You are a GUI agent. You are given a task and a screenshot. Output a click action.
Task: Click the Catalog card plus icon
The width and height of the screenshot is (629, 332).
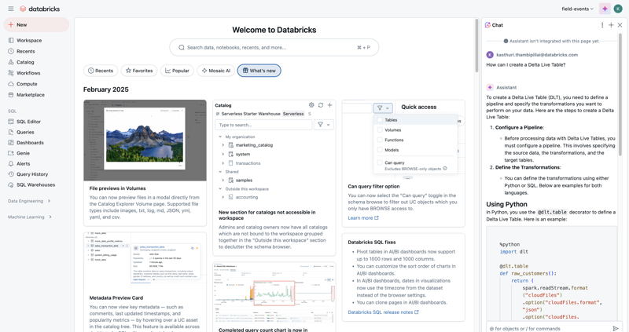(329, 105)
